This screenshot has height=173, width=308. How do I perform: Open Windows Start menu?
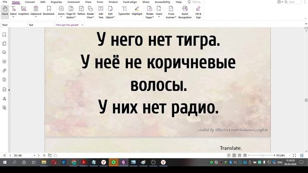pos(5,162)
